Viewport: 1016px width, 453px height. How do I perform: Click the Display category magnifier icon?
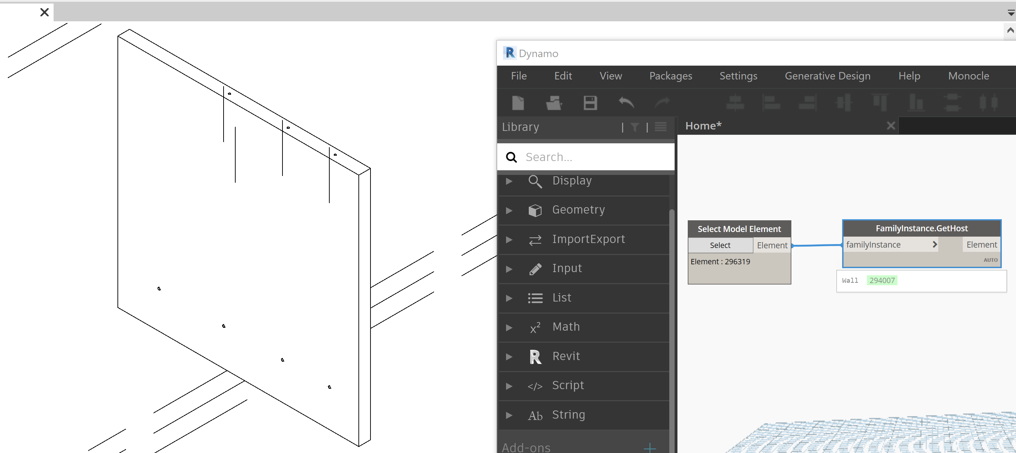[535, 181]
